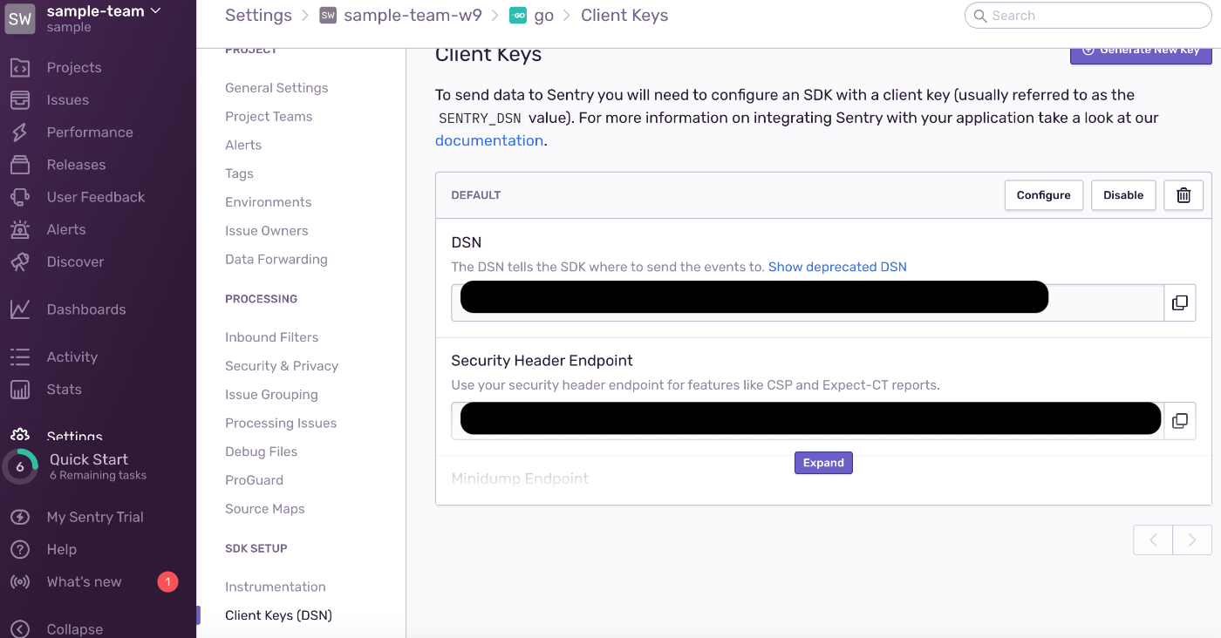The image size is (1221, 638).
Task: Copy the DSN value with copy icon
Action: pyautogui.click(x=1180, y=303)
